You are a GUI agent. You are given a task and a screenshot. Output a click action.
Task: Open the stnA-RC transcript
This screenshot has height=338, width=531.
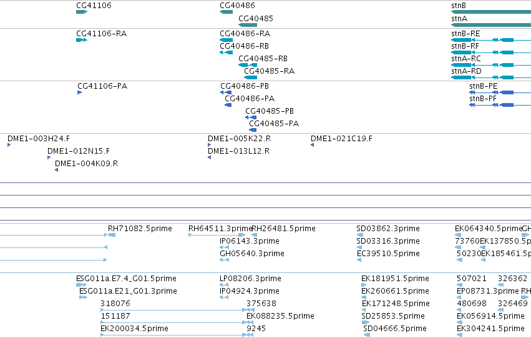(466, 59)
